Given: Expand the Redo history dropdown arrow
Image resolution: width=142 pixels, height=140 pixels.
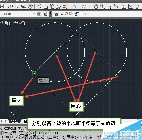Looking at the screenshot, I should [89, 6].
